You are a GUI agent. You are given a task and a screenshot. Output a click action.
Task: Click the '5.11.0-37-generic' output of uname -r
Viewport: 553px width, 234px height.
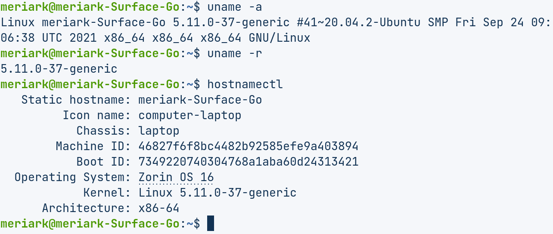[59, 69]
